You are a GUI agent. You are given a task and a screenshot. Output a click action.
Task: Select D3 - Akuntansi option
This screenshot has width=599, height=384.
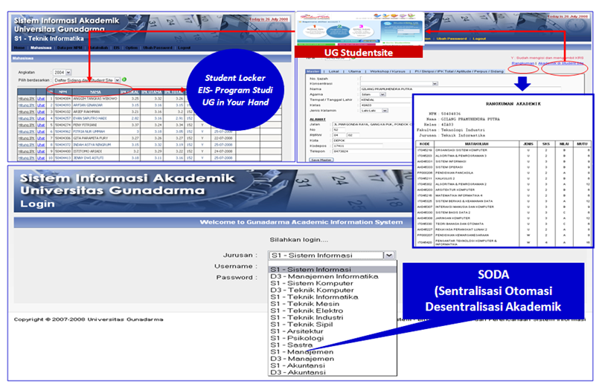pyautogui.click(x=333, y=372)
